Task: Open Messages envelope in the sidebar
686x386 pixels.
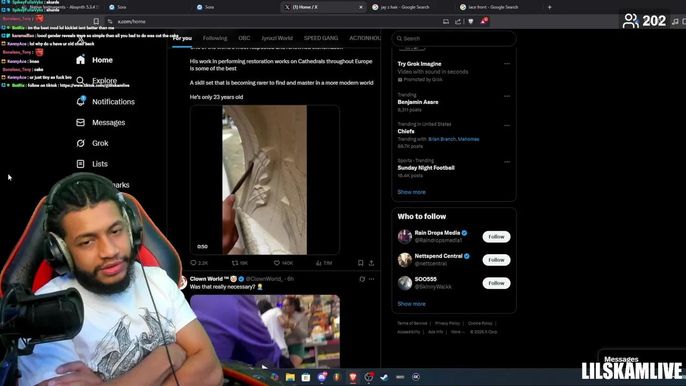Action: pyautogui.click(x=80, y=122)
